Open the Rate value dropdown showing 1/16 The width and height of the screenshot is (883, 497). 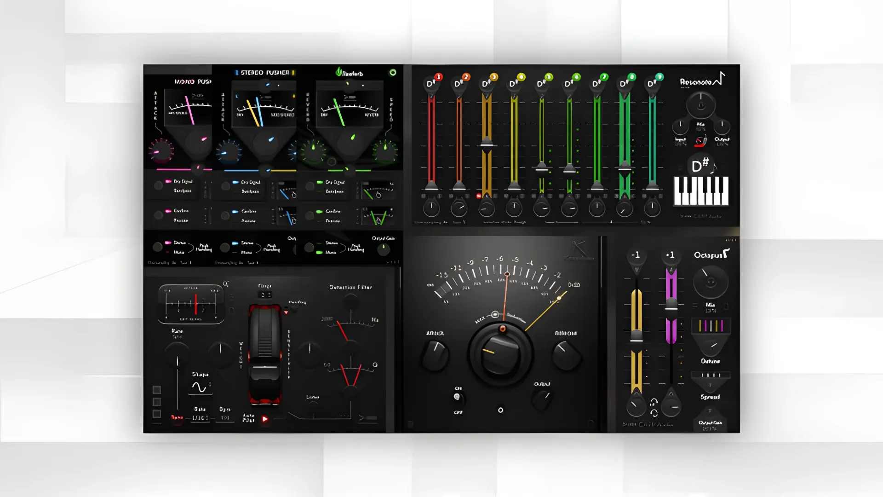click(200, 418)
